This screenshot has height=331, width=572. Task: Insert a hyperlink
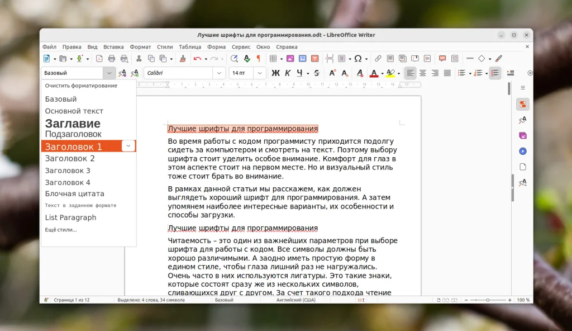click(378, 59)
